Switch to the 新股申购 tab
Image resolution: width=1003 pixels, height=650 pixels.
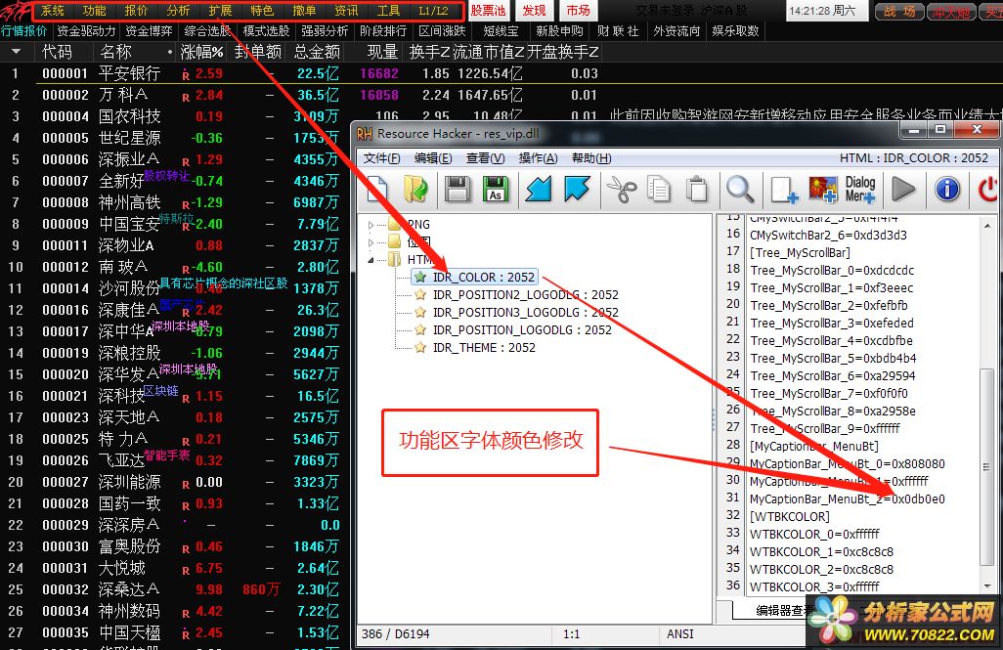click(560, 30)
